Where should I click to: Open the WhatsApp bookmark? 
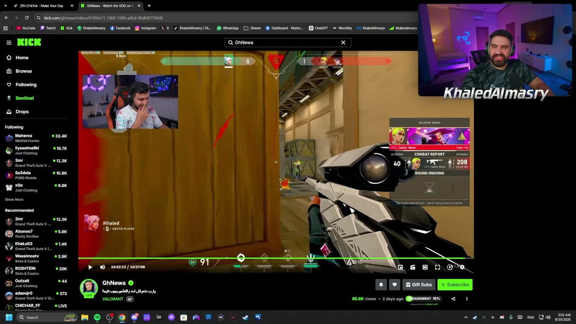point(228,28)
